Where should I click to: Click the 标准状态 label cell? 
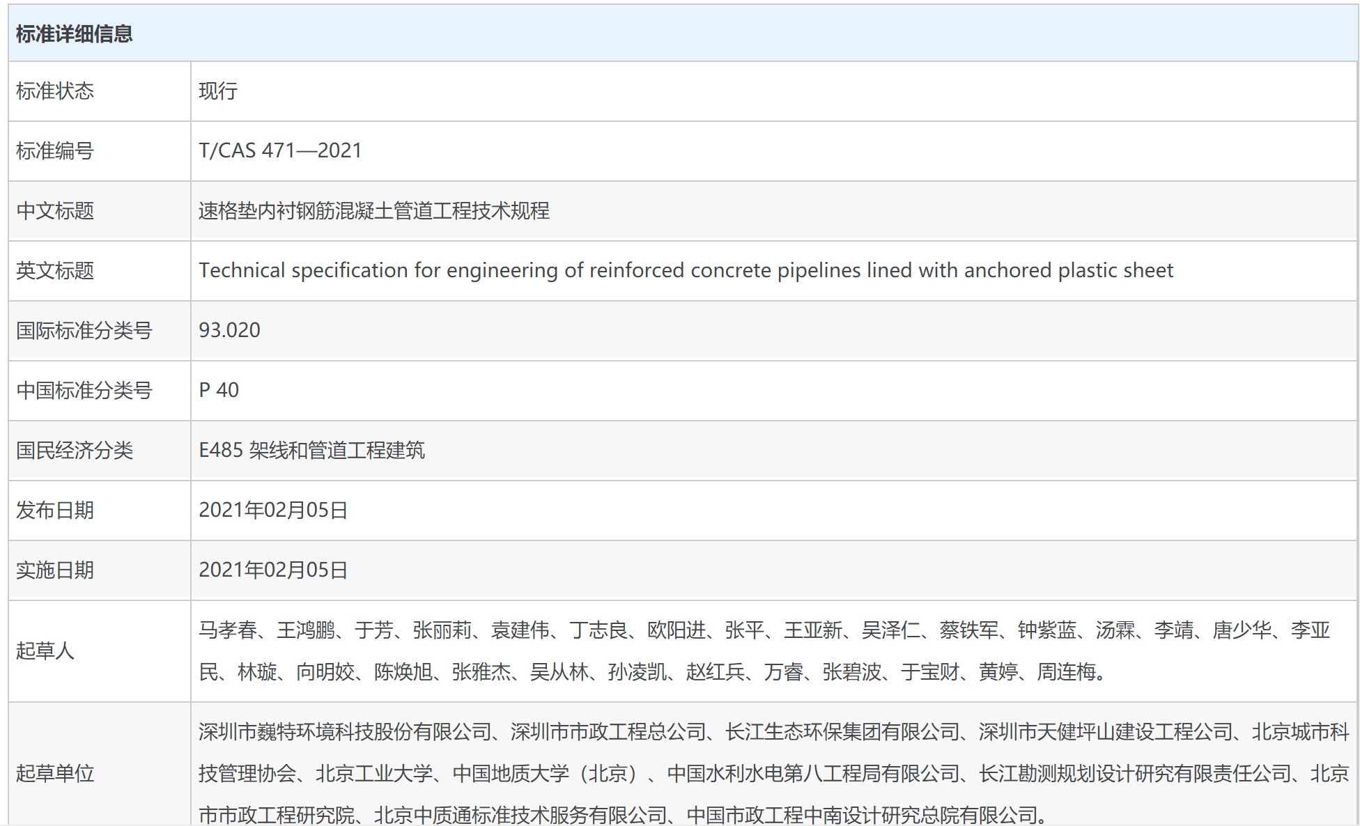pyautogui.click(x=54, y=91)
